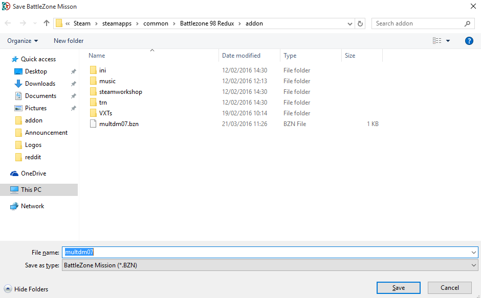Sort by Type column
This screenshot has height=298, width=481.
pos(290,56)
